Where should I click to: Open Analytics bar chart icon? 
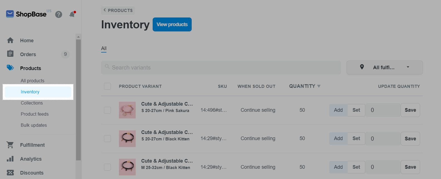tap(10, 159)
